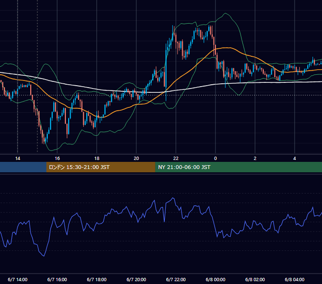322x284 pixels.
Task: Click the 6/8 04:00 label on the oscillator axis
Action: pos(295,279)
